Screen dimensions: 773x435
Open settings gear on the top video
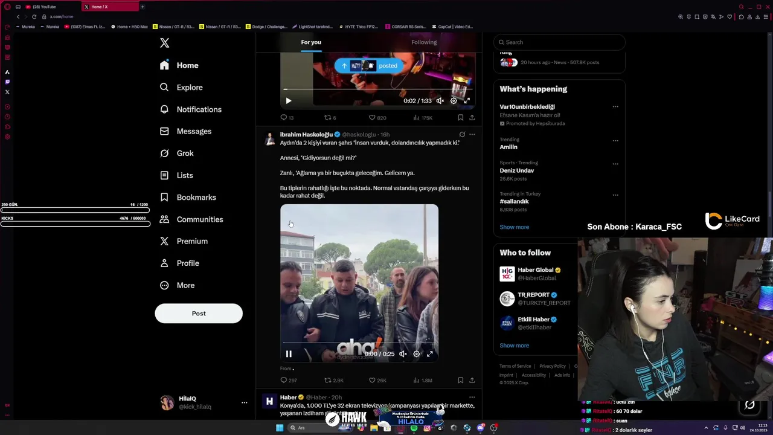454,101
